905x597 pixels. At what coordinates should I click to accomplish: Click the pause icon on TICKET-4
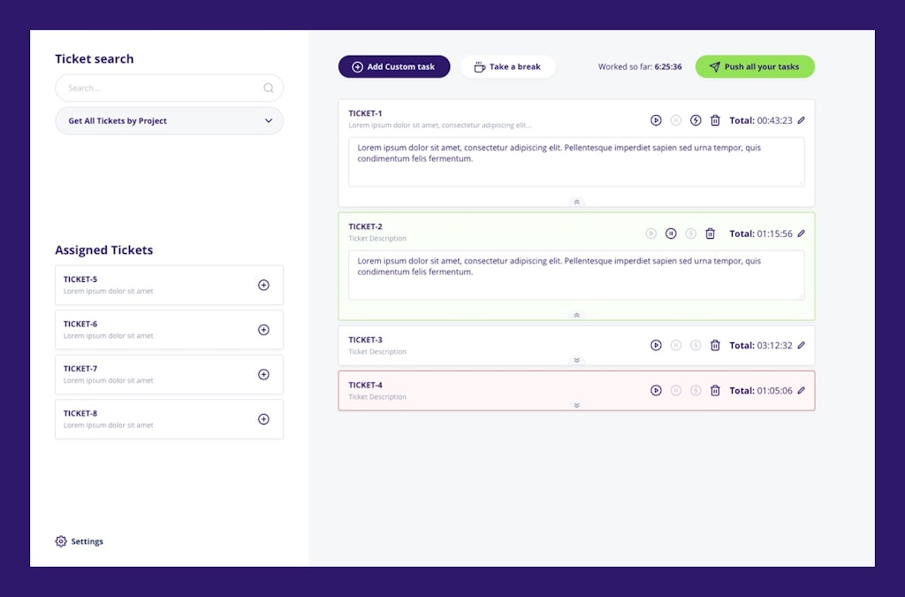[x=676, y=390]
